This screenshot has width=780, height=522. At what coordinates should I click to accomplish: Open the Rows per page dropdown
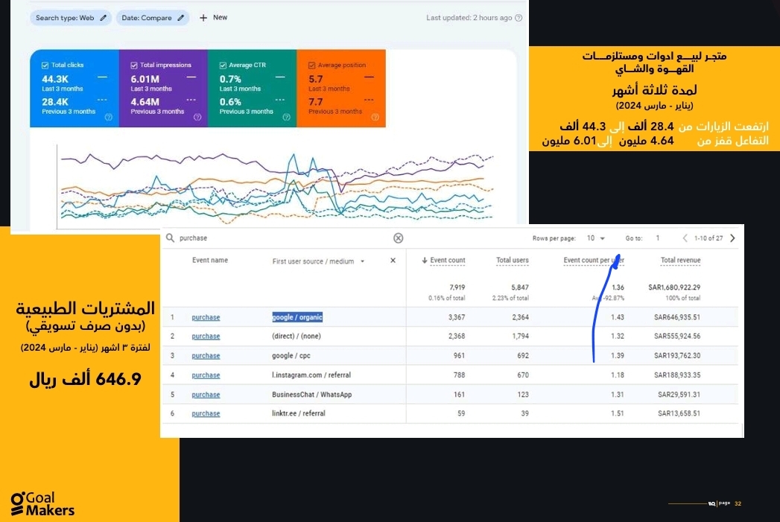[x=595, y=238]
